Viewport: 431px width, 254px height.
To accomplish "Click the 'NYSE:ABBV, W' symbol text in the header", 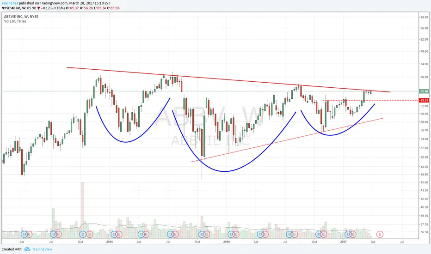I will 14,8.
